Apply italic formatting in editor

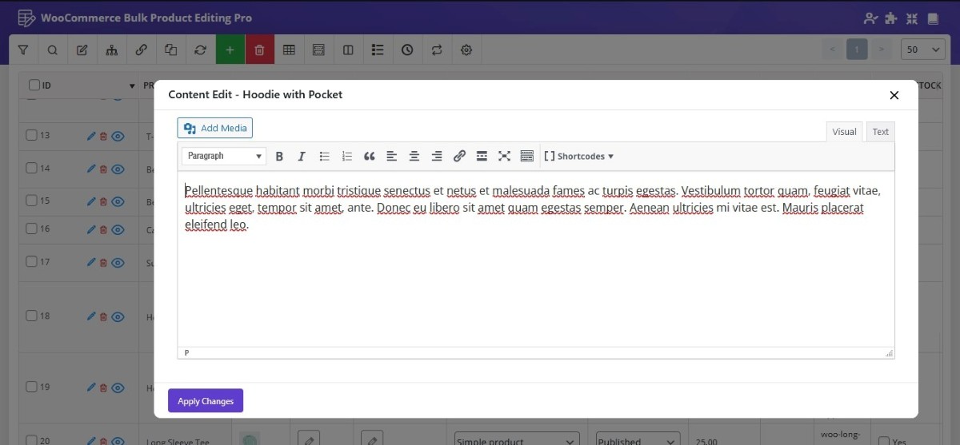point(302,157)
